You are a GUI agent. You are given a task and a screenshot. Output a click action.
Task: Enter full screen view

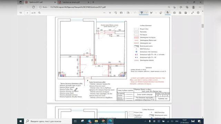click(x=192, y=13)
